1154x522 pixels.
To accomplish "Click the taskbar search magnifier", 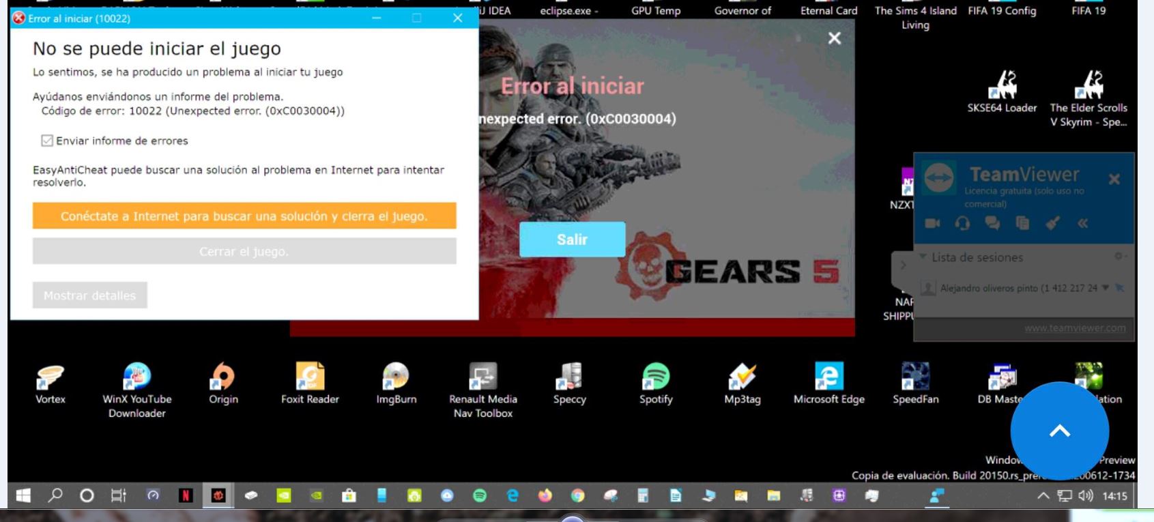I will [55, 496].
